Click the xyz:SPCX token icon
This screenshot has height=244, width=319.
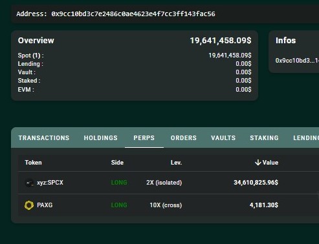click(x=29, y=183)
